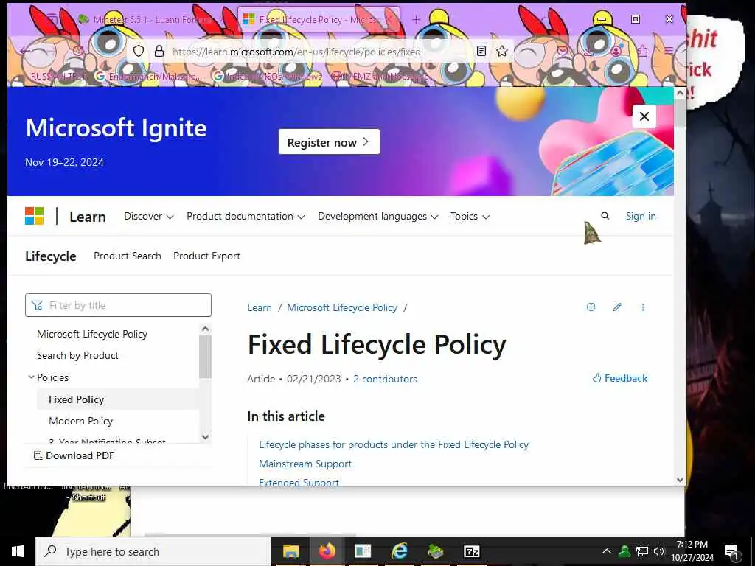Open the Product Search menu item
Image resolution: width=755 pixels, height=566 pixels.
pyautogui.click(x=128, y=256)
